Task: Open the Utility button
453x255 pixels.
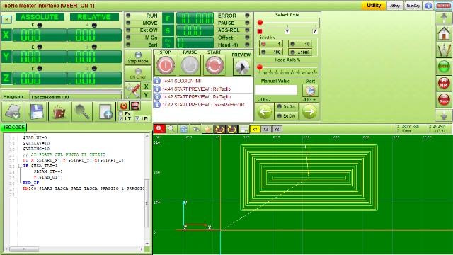Action: tap(374, 6)
